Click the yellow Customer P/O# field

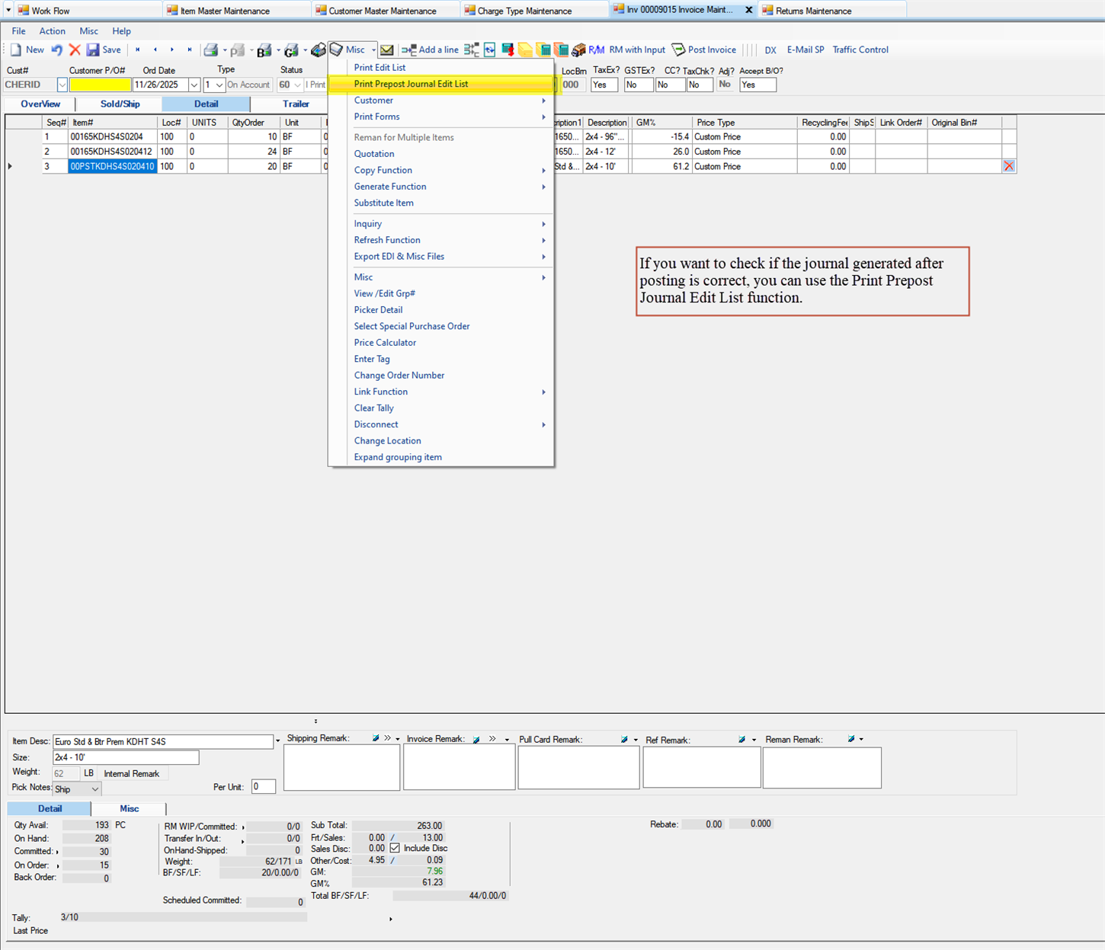pos(100,85)
